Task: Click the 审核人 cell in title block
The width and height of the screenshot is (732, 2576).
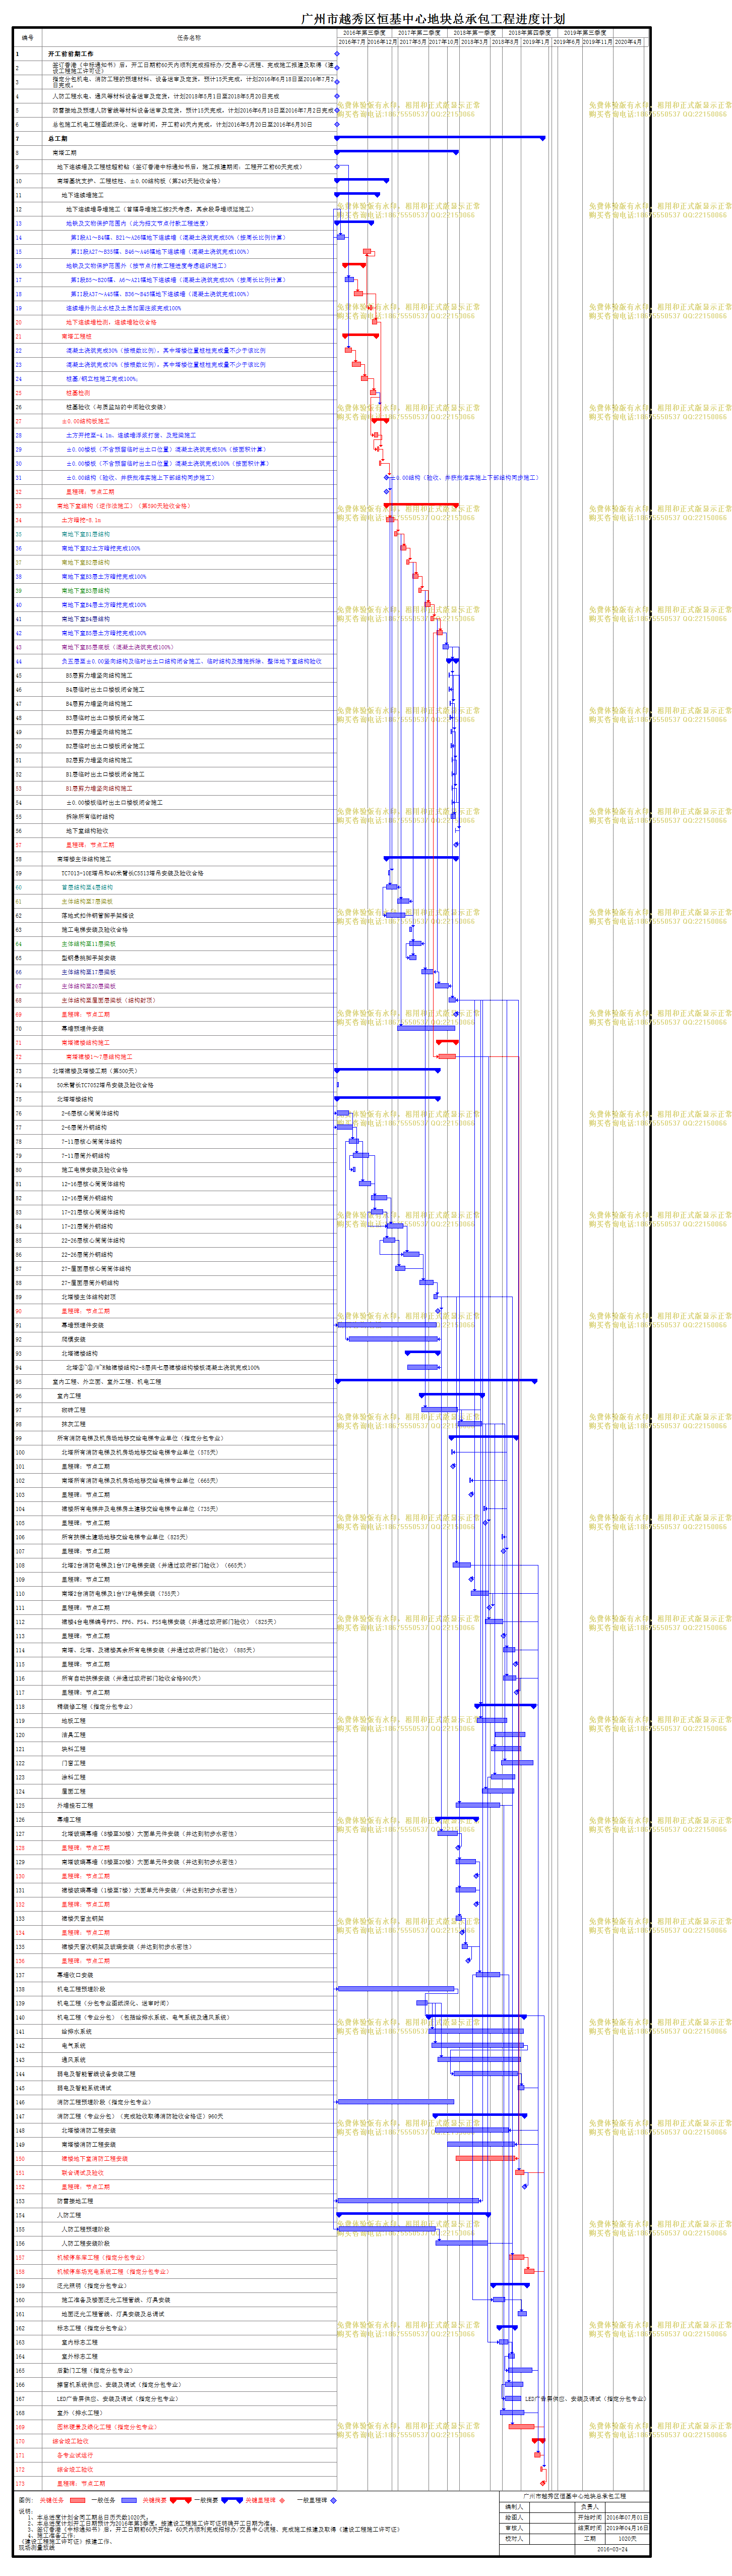Action: [514, 2528]
